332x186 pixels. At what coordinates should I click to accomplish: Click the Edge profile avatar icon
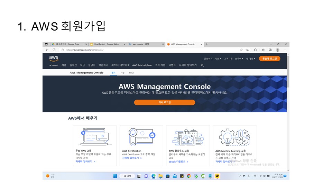[278, 50]
